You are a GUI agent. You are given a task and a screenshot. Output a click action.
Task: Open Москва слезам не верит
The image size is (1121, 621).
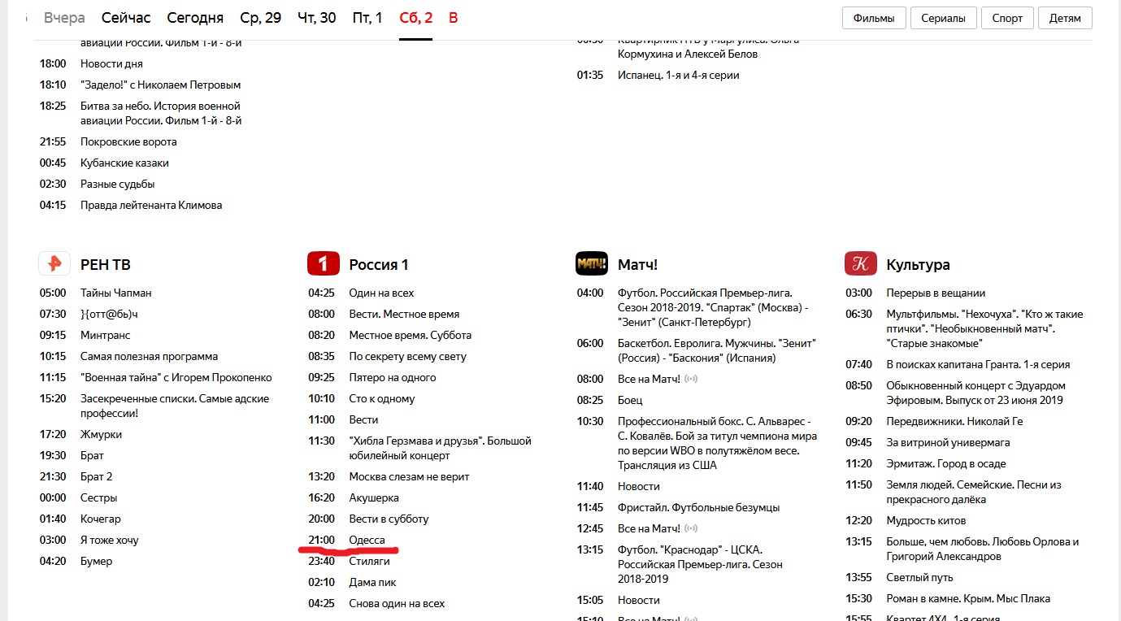click(410, 476)
